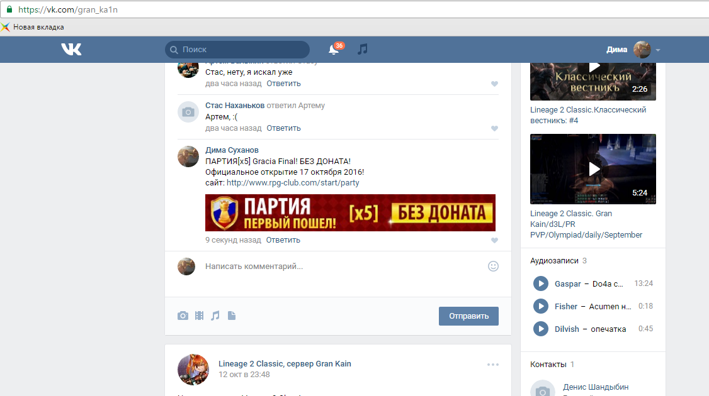Image resolution: width=709 pixels, height=396 pixels.
Task: Like Дима Суханов's ПАРТИЯ comment
Action: coord(494,241)
